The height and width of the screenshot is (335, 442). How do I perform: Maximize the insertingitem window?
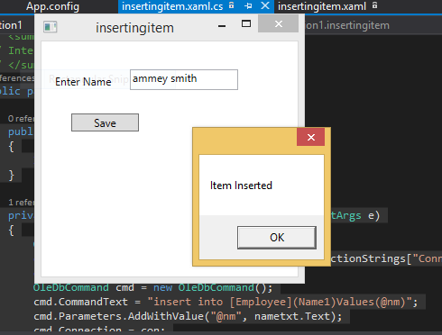[x=246, y=23]
